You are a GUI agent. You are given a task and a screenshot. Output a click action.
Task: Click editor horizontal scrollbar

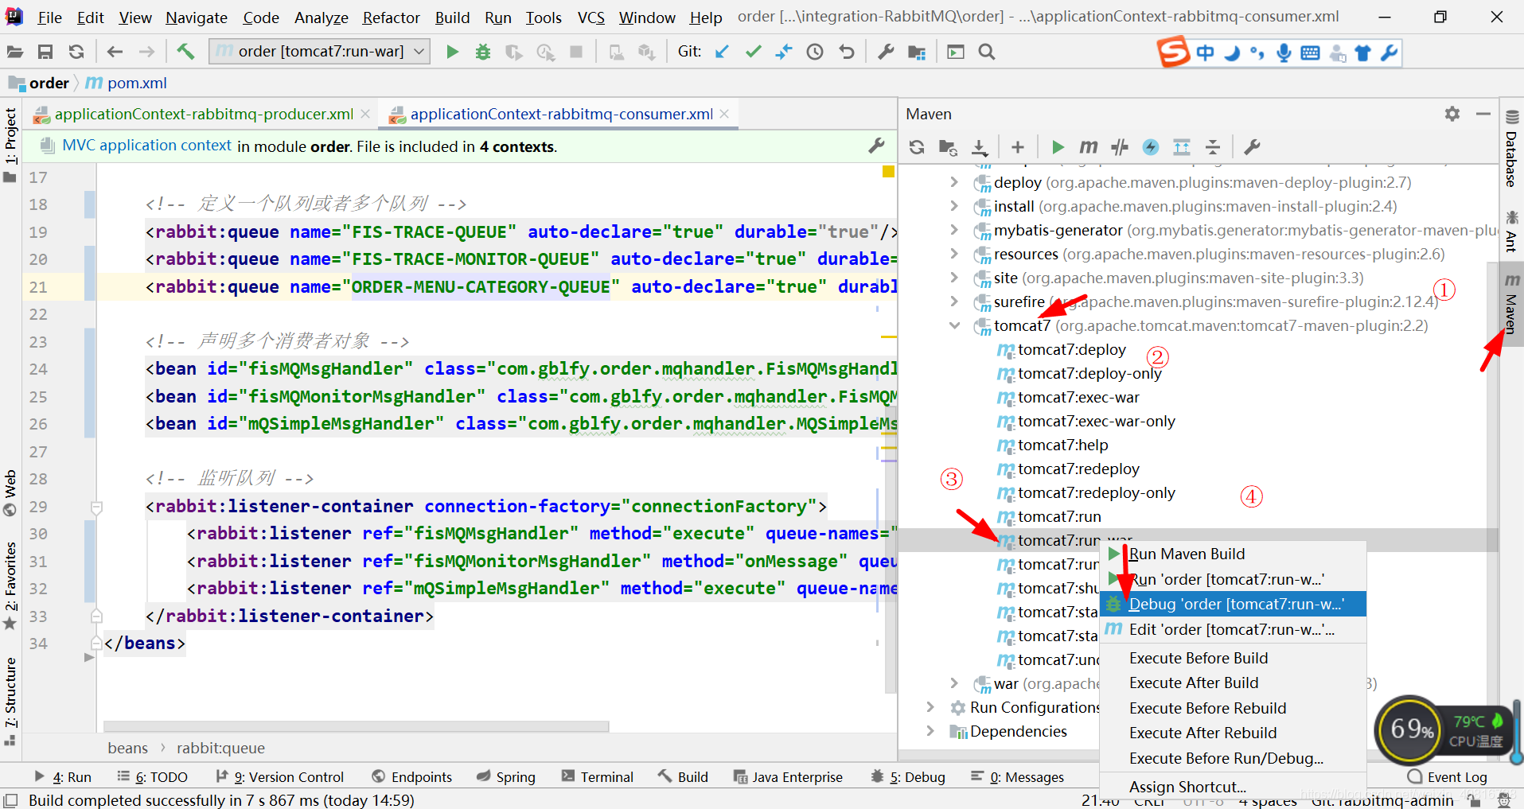coord(356,726)
